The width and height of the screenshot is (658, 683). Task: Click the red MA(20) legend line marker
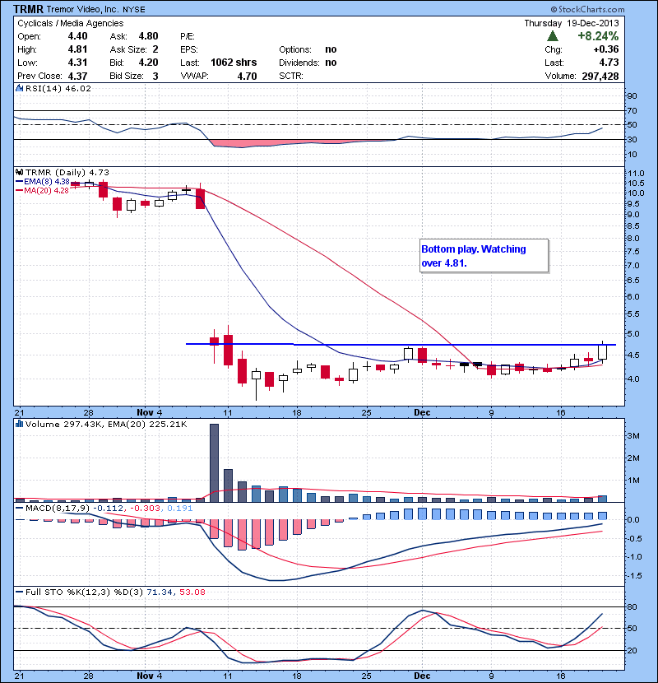click(x=19, y=190)
